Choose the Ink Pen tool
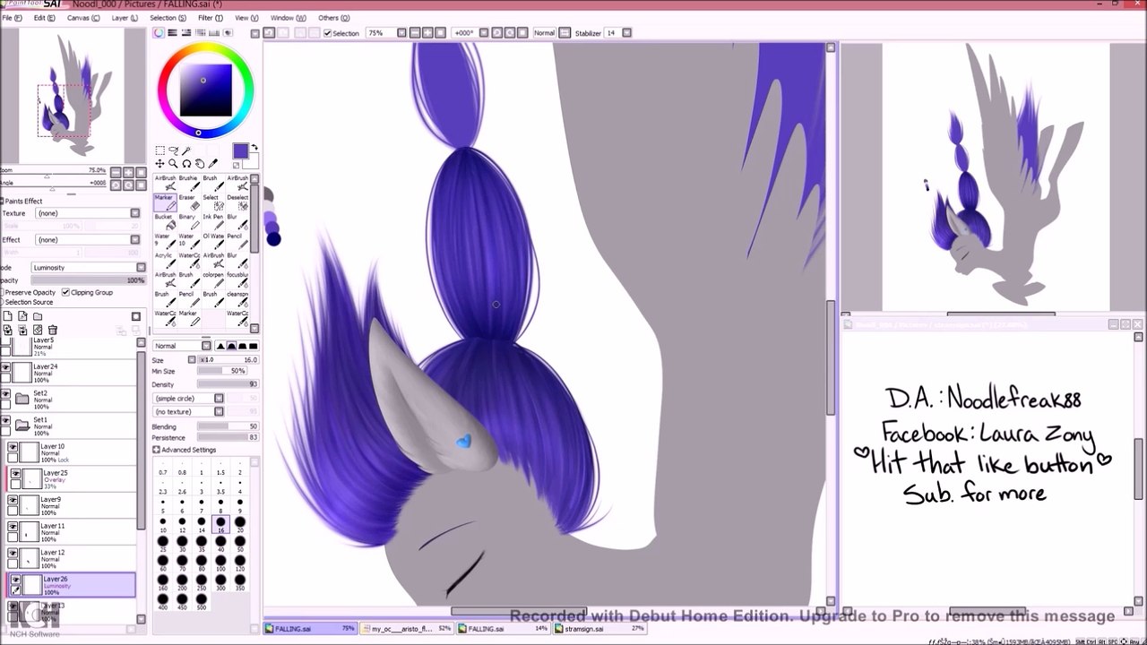This screenshot has height=645, width=1147. pyautogui.click(x=212, y=222)
